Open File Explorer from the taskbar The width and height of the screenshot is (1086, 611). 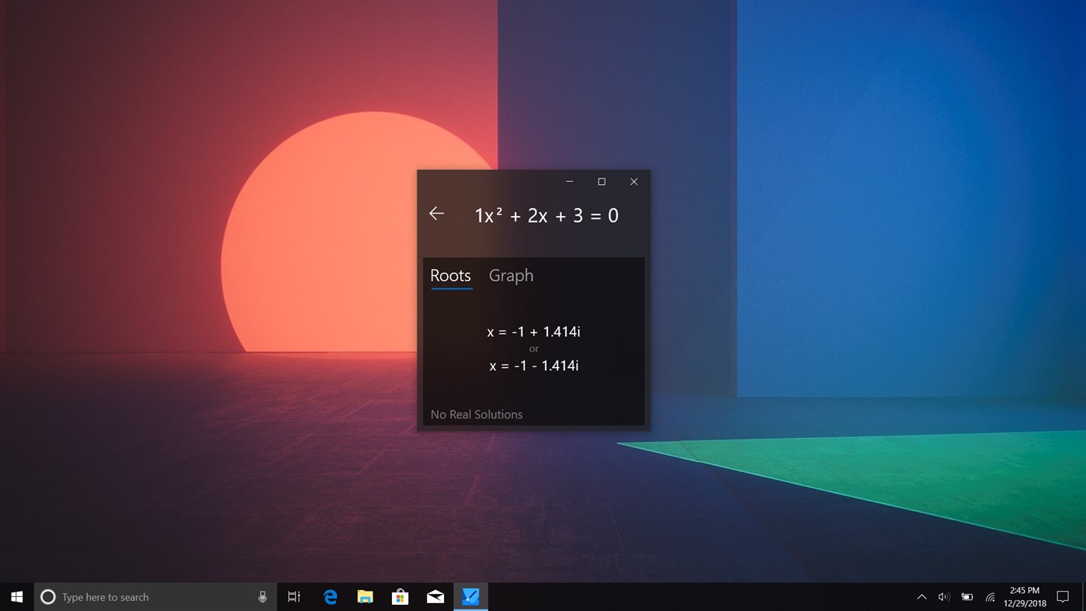click(365, 596)
